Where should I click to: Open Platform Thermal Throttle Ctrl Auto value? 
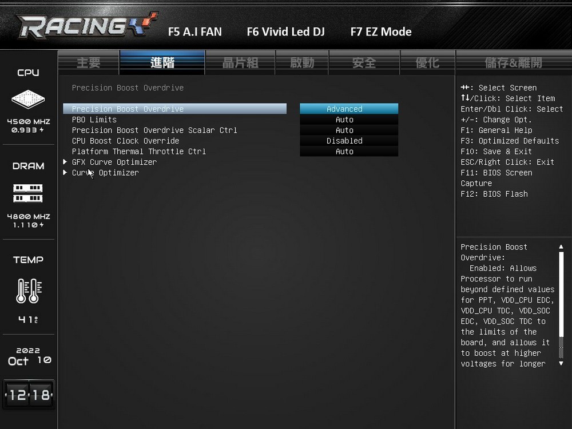[x=349, y=151]
